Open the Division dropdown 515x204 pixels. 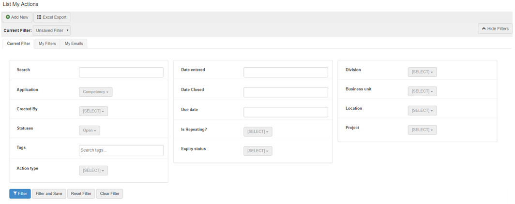tap(422, 72)
